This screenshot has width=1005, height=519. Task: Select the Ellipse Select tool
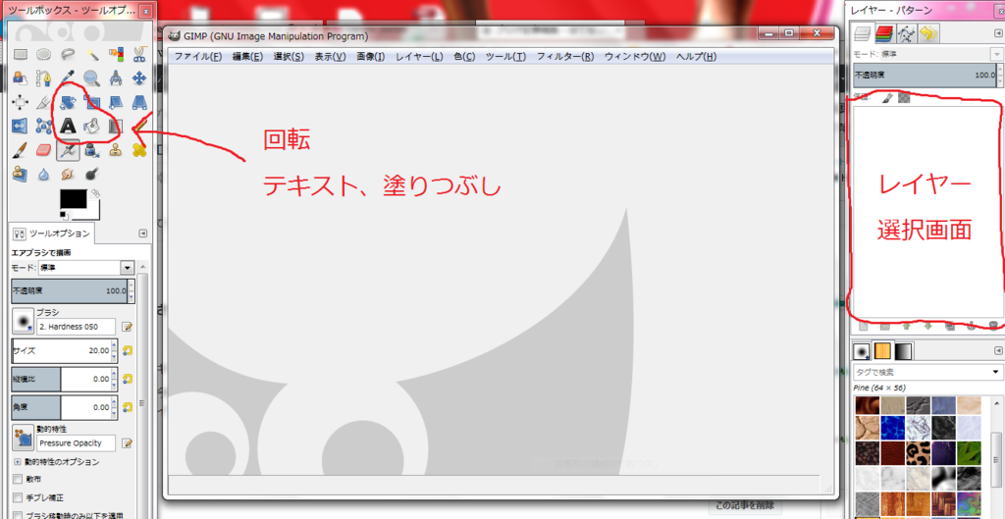43,55
